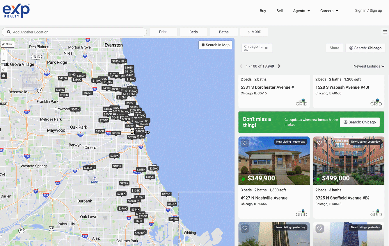Viewport: 389px width, 246px height.
Task: Click the $220K map price marker
Action: [x=114, y=156]
